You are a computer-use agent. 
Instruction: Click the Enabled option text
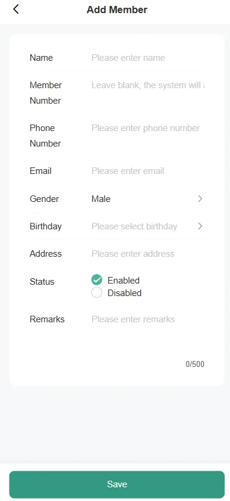pos(124,281)
